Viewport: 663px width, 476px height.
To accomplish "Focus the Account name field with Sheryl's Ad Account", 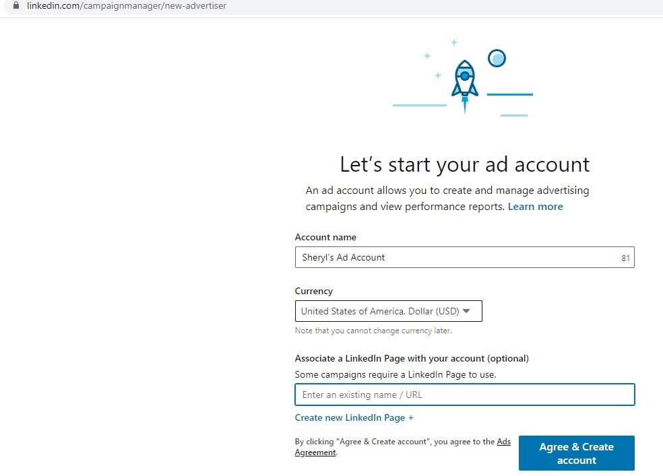I will pos(451,257).
